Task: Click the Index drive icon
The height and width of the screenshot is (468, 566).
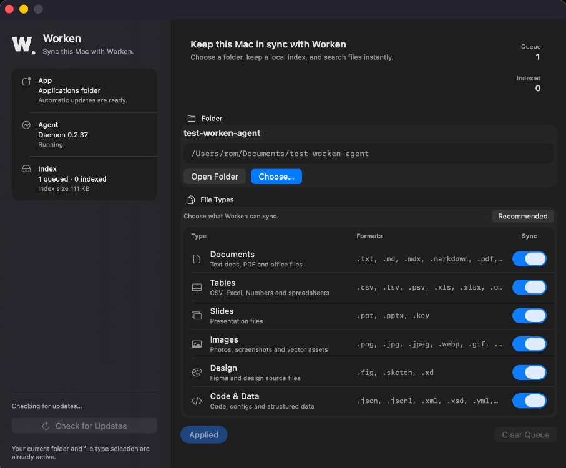Action: [26, 168]
